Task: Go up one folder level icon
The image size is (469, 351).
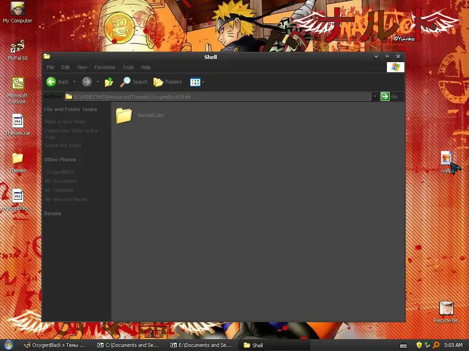Action: [x=109, y=82]
